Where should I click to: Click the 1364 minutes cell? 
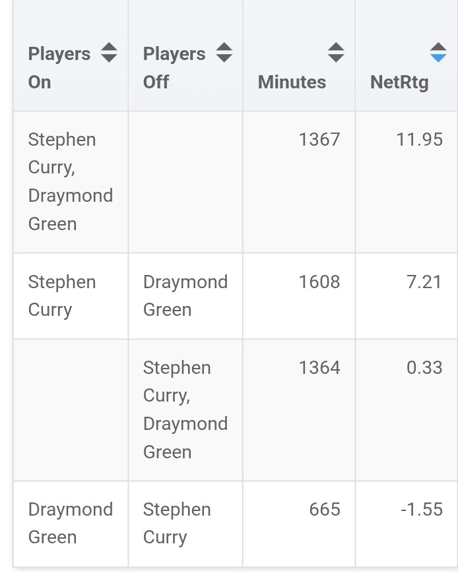tap(319, 367)
